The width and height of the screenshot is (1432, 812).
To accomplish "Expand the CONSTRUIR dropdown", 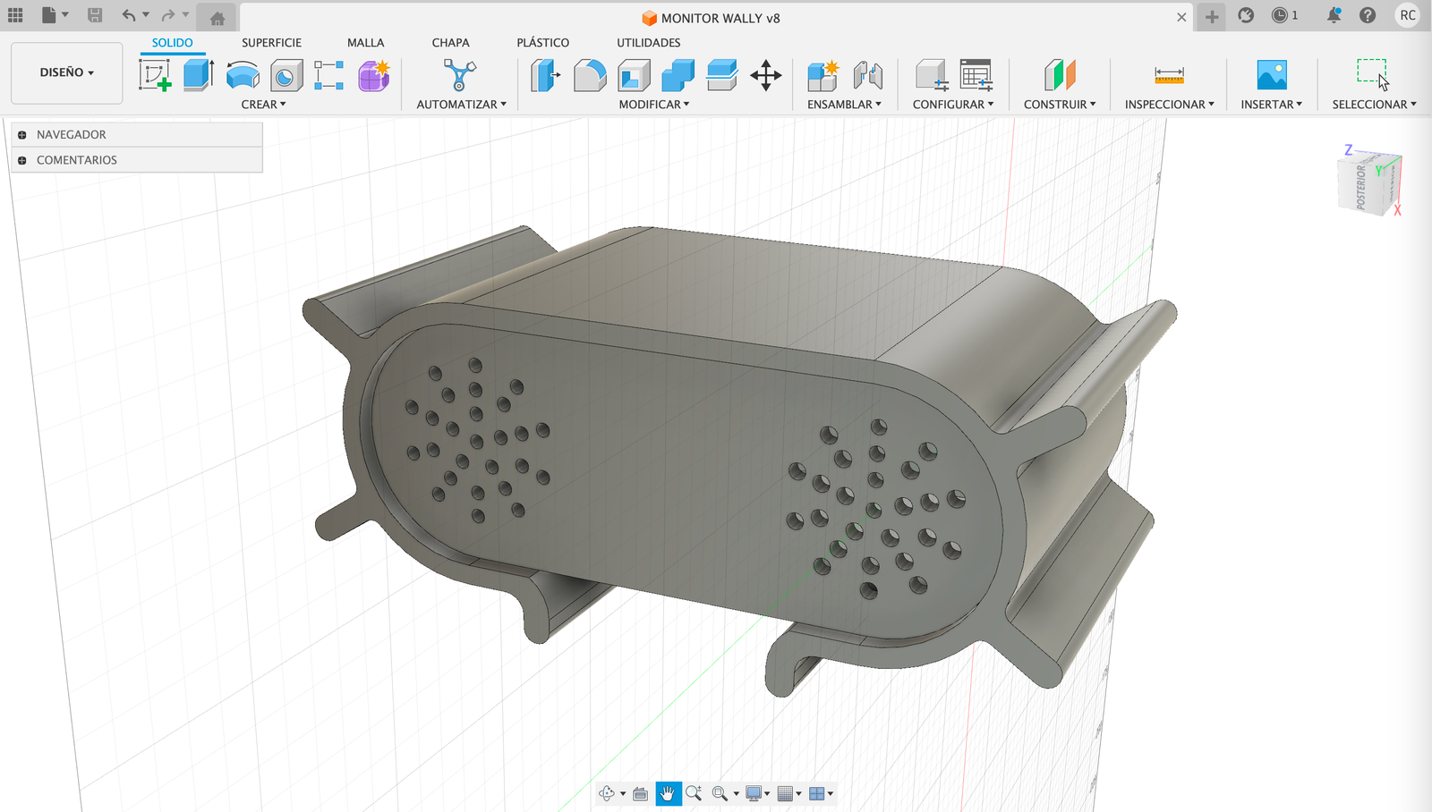I will (1060, 105).
